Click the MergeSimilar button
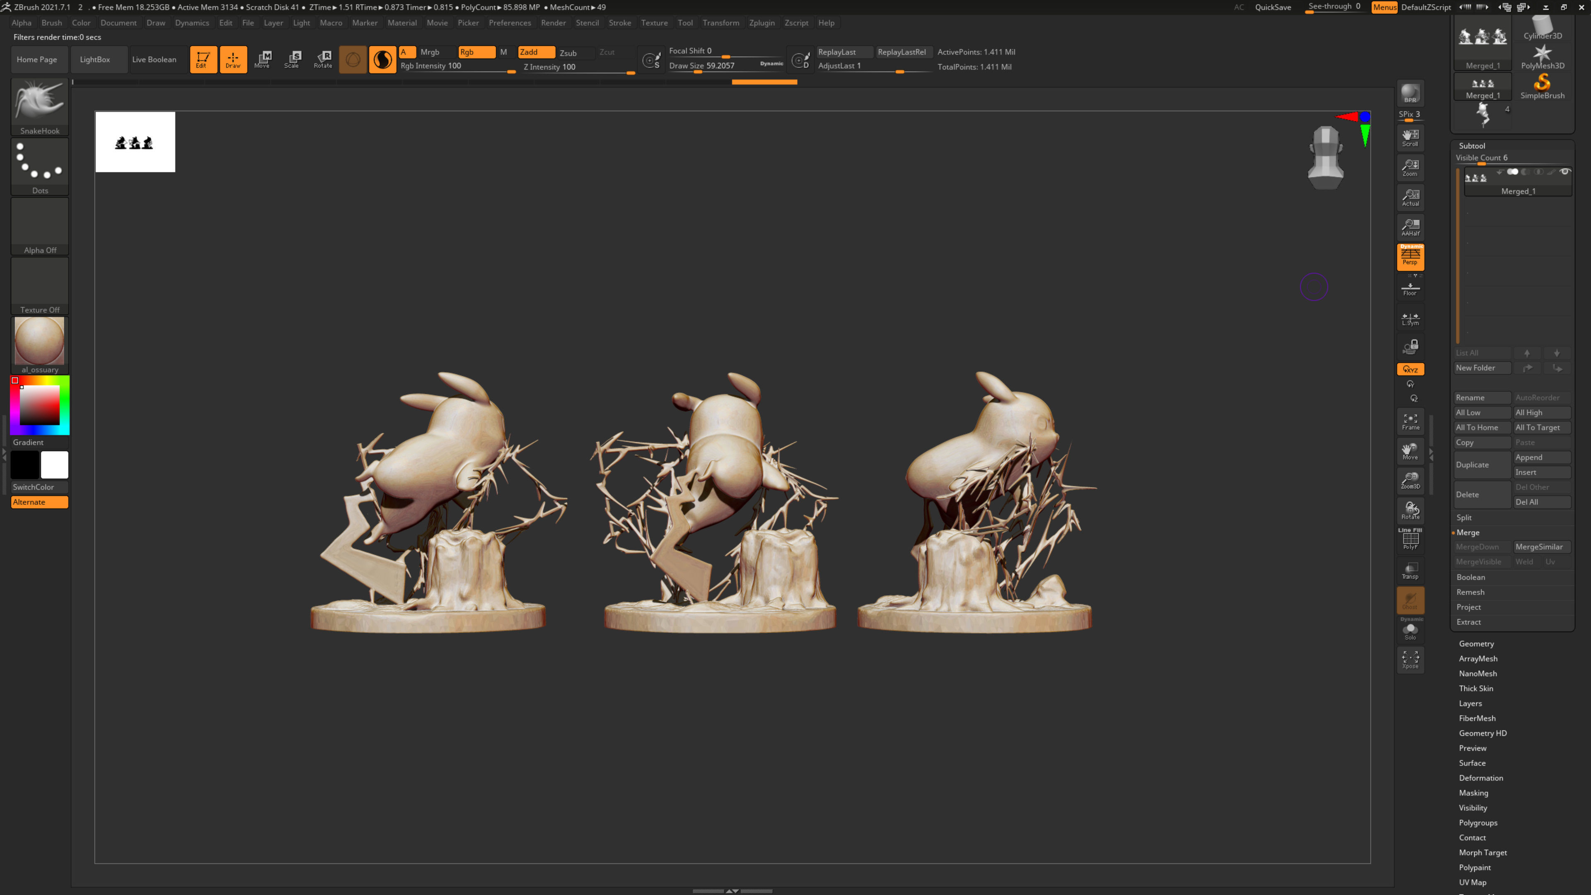 point(1542,547)
